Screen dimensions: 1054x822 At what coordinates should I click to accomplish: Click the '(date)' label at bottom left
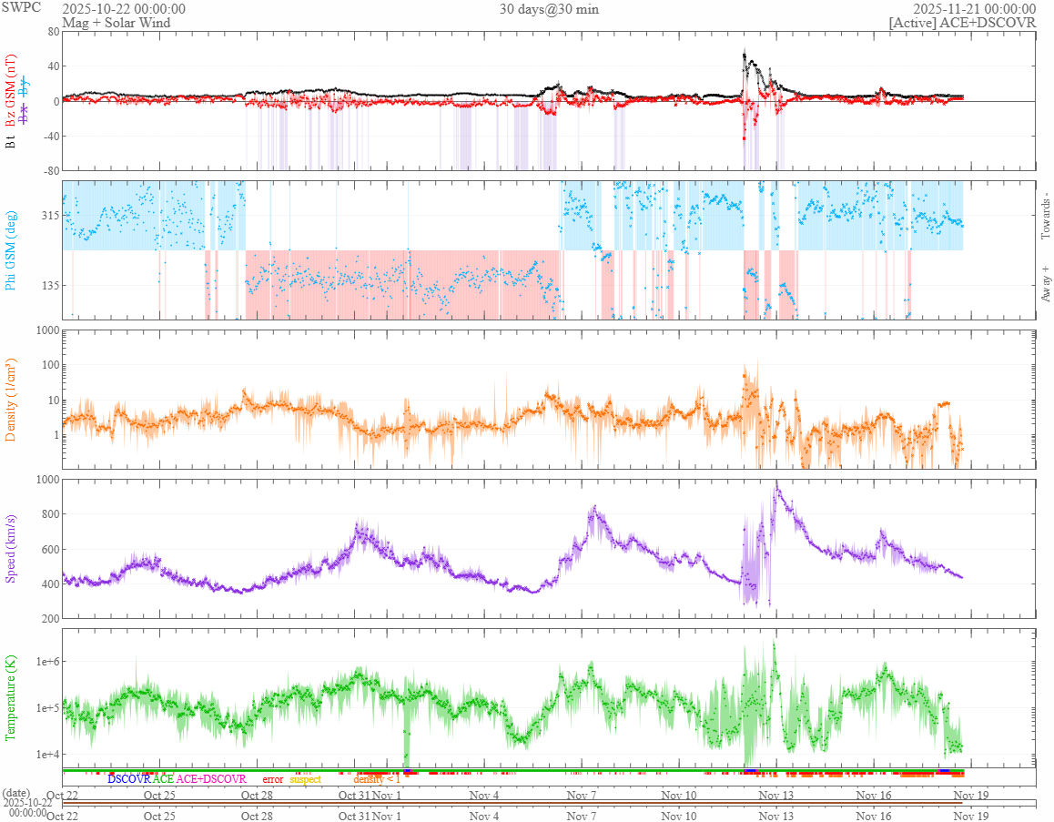[x=16, y=794]
